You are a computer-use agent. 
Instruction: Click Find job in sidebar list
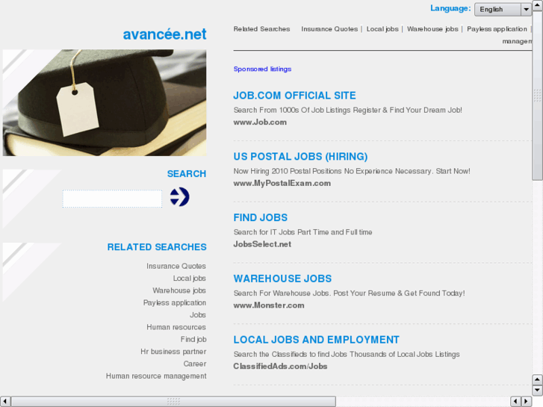(x=193, y=339)
